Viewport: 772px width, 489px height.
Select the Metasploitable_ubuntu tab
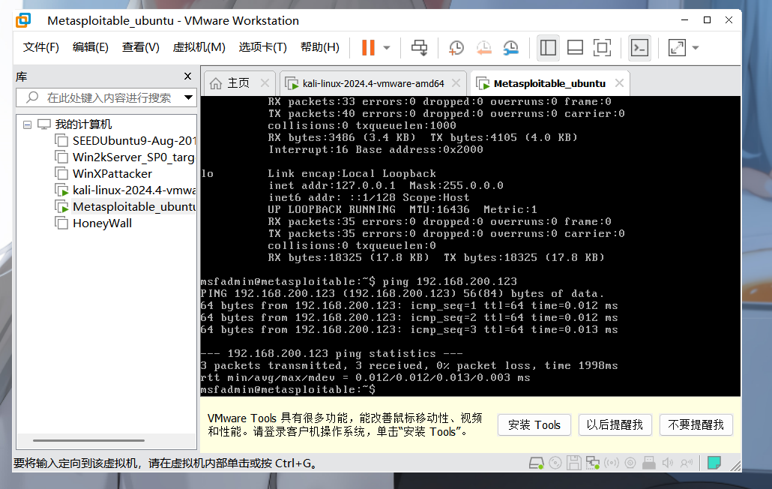[x=549, y=83]
